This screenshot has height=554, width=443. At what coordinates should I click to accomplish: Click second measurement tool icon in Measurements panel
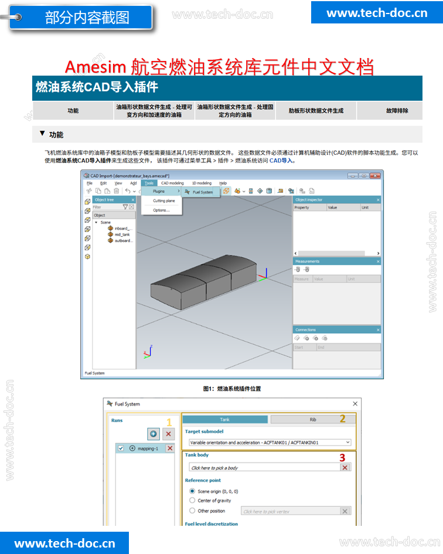coord(306,270)
